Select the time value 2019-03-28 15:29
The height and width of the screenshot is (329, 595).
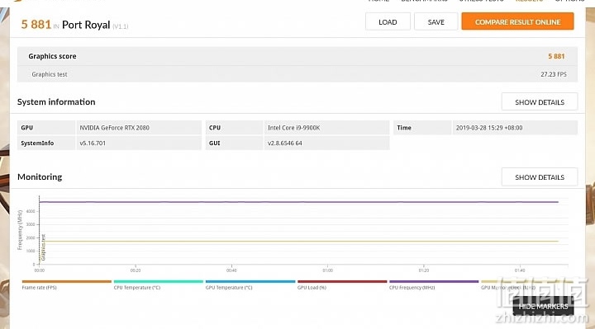tap(515, 128)
